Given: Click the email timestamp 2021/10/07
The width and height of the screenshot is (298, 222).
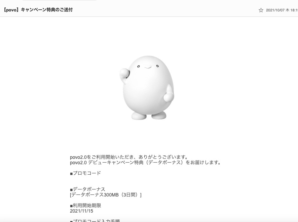Looking at the screenshot, I should coord(282,10).
